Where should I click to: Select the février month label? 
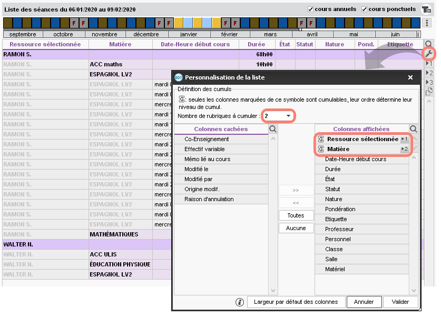click(230, 34)
